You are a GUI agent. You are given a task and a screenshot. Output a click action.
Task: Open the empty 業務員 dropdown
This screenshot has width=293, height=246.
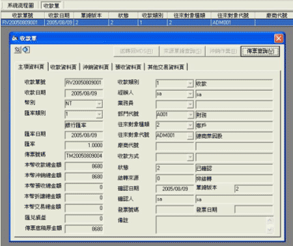pos(190,105)
